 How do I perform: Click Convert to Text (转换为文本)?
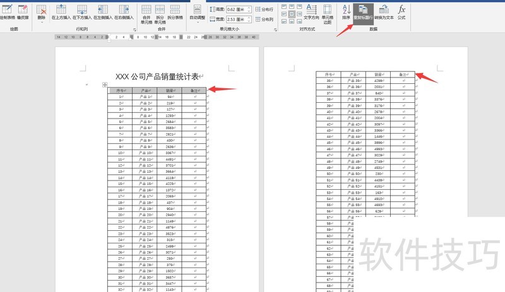click(384, 12)
